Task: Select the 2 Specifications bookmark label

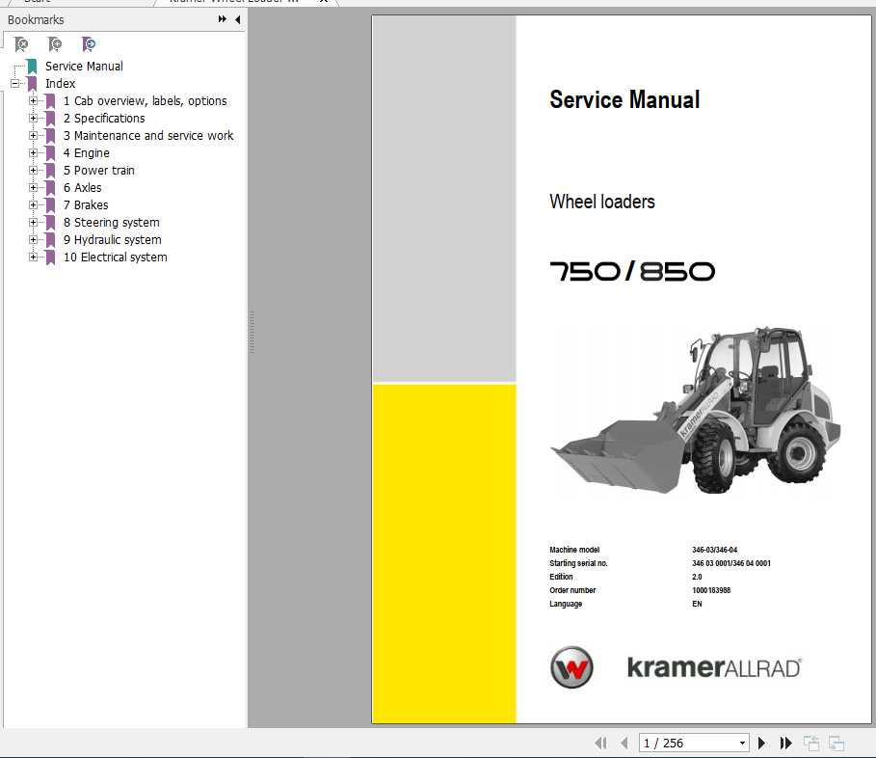Action: (104, 119)
